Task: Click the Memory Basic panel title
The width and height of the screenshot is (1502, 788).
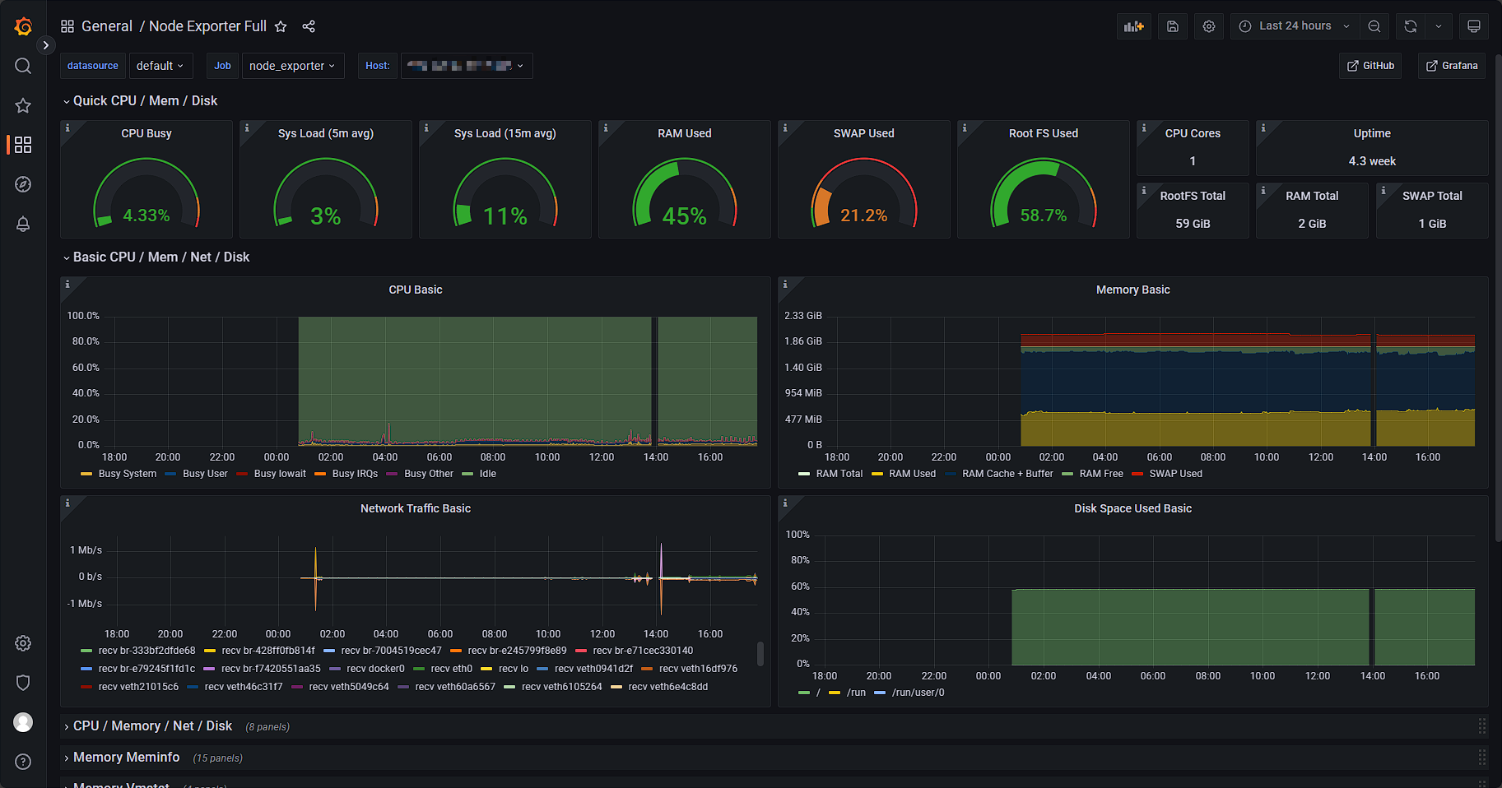Action: [x=1132, y=290]
